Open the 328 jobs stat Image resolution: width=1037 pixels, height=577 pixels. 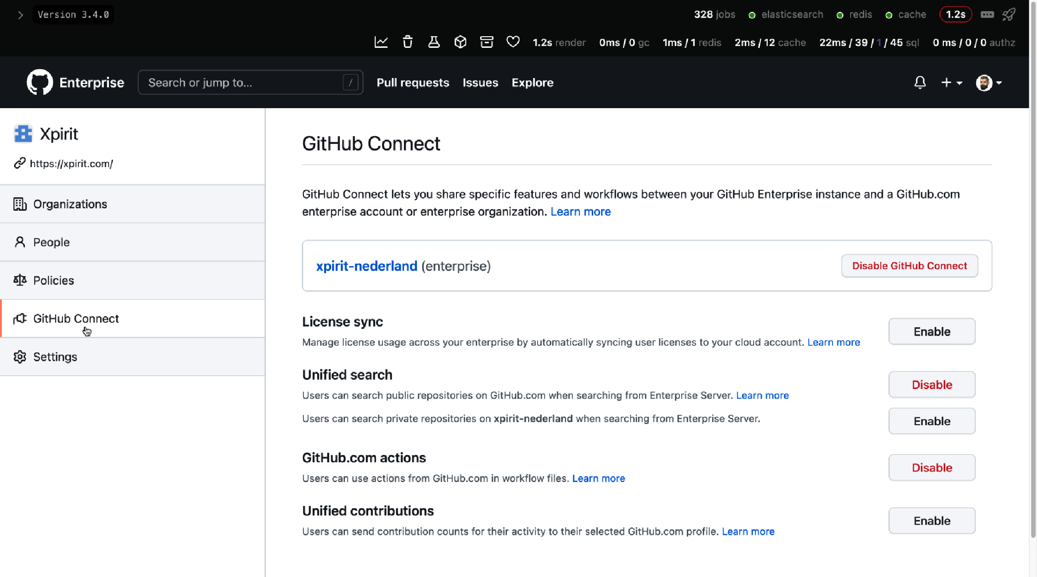pos(714,15)
